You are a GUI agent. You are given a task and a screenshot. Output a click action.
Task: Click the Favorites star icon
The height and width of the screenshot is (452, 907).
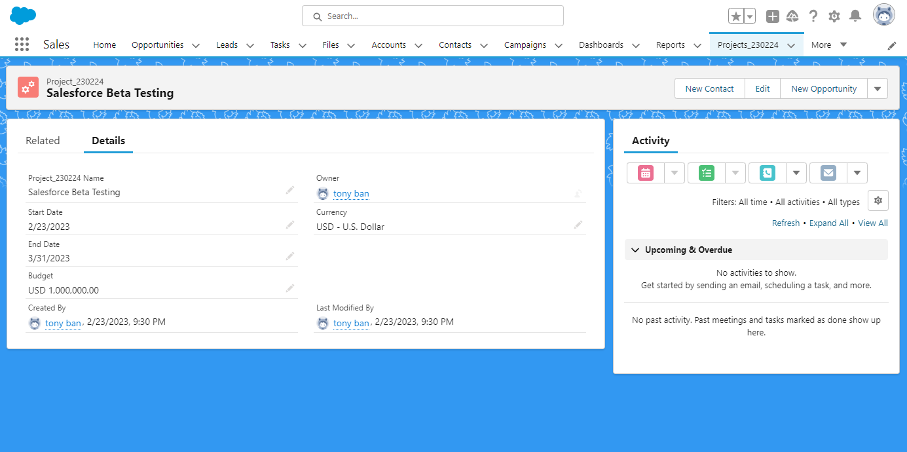point(736,16)
